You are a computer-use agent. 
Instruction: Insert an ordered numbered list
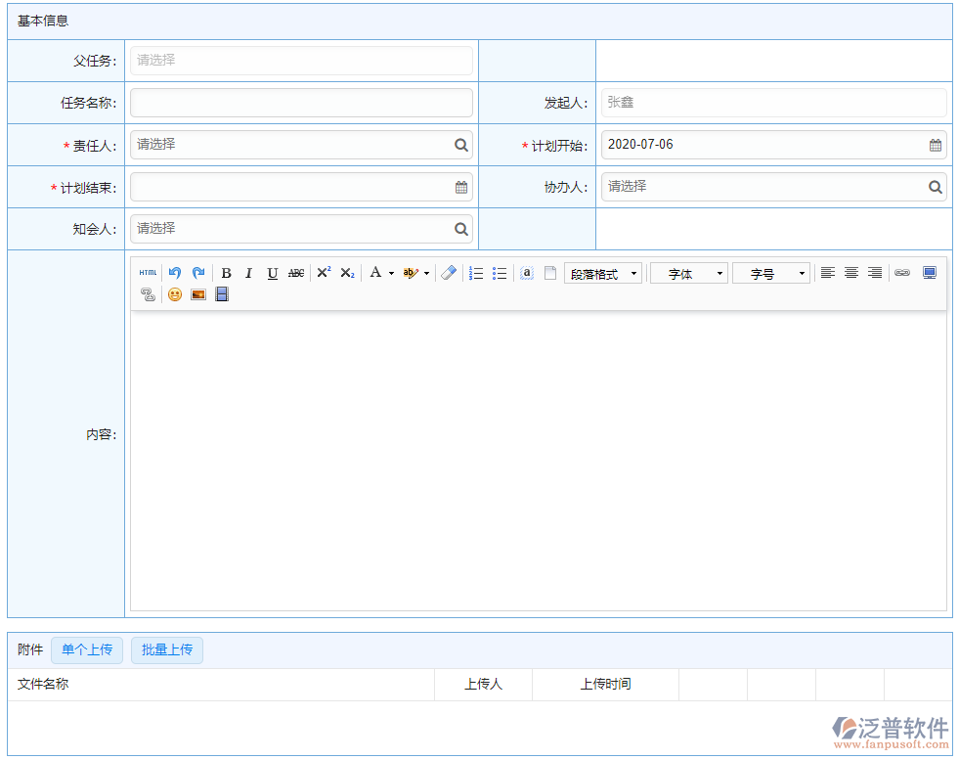click(x=476, y=273)
